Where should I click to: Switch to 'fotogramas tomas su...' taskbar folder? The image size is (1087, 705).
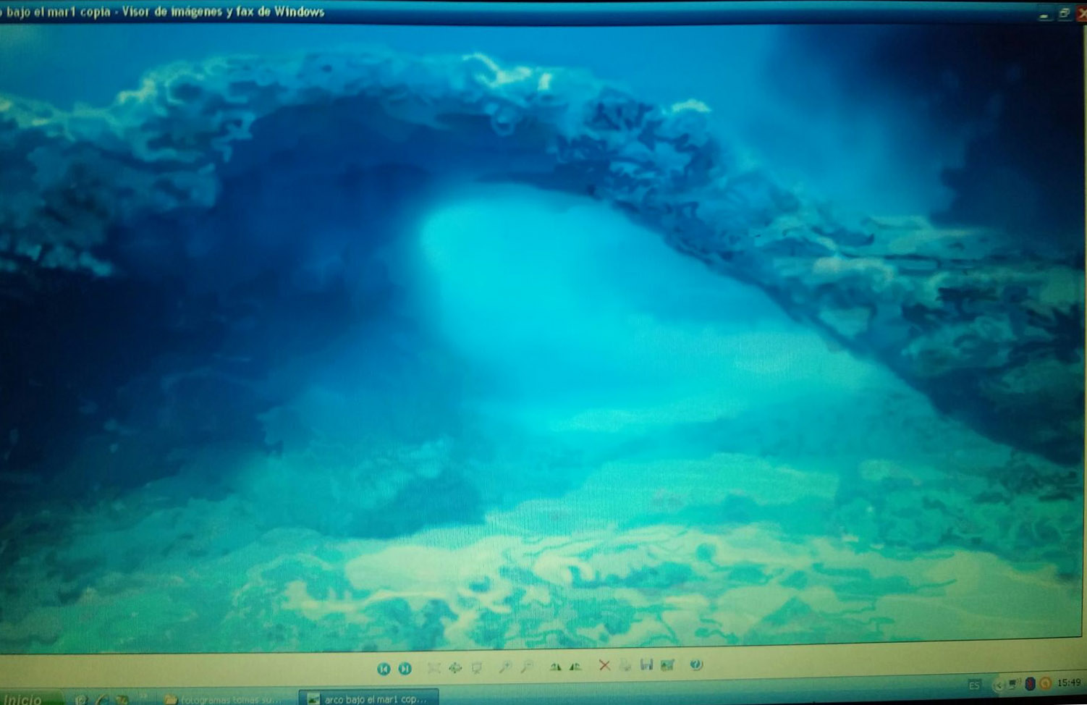[222, 700]
